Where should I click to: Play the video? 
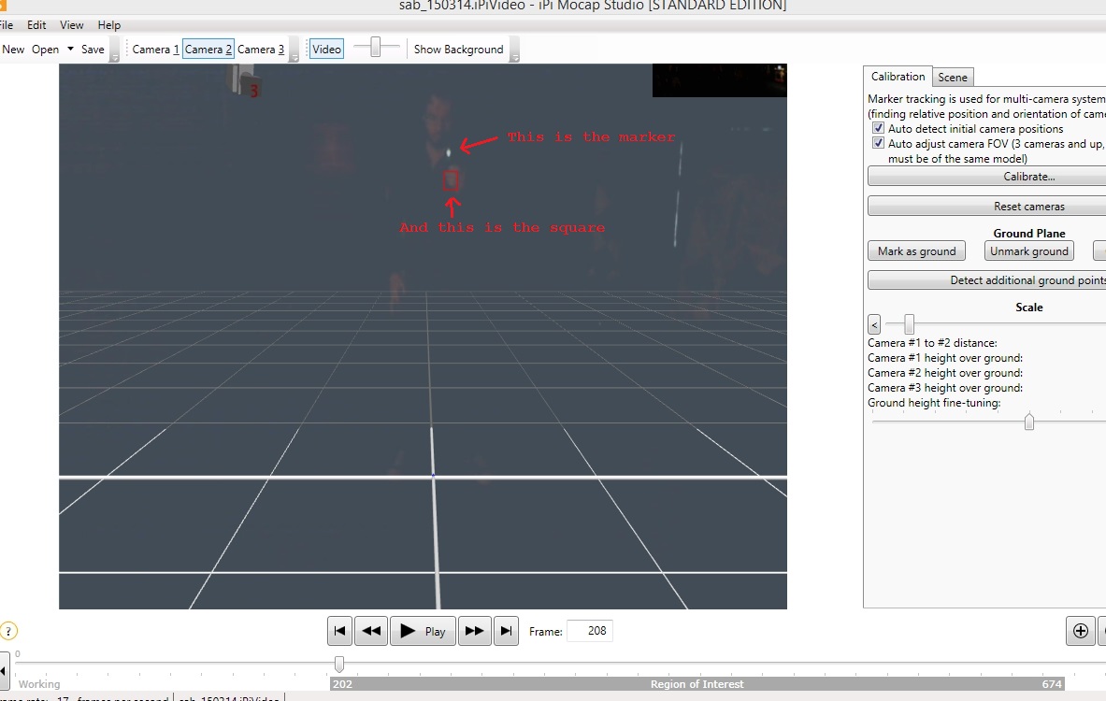(423, 631)
